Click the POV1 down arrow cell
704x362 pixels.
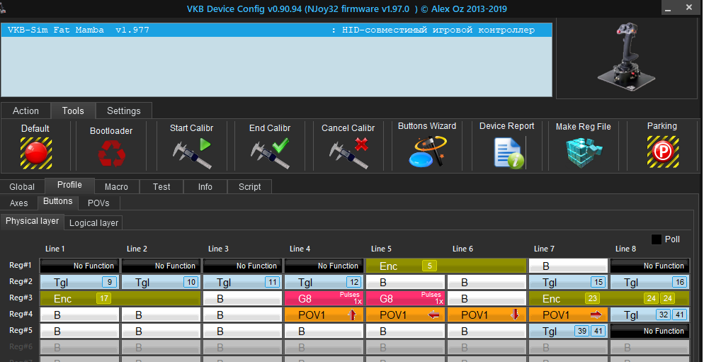pos(487,315)
